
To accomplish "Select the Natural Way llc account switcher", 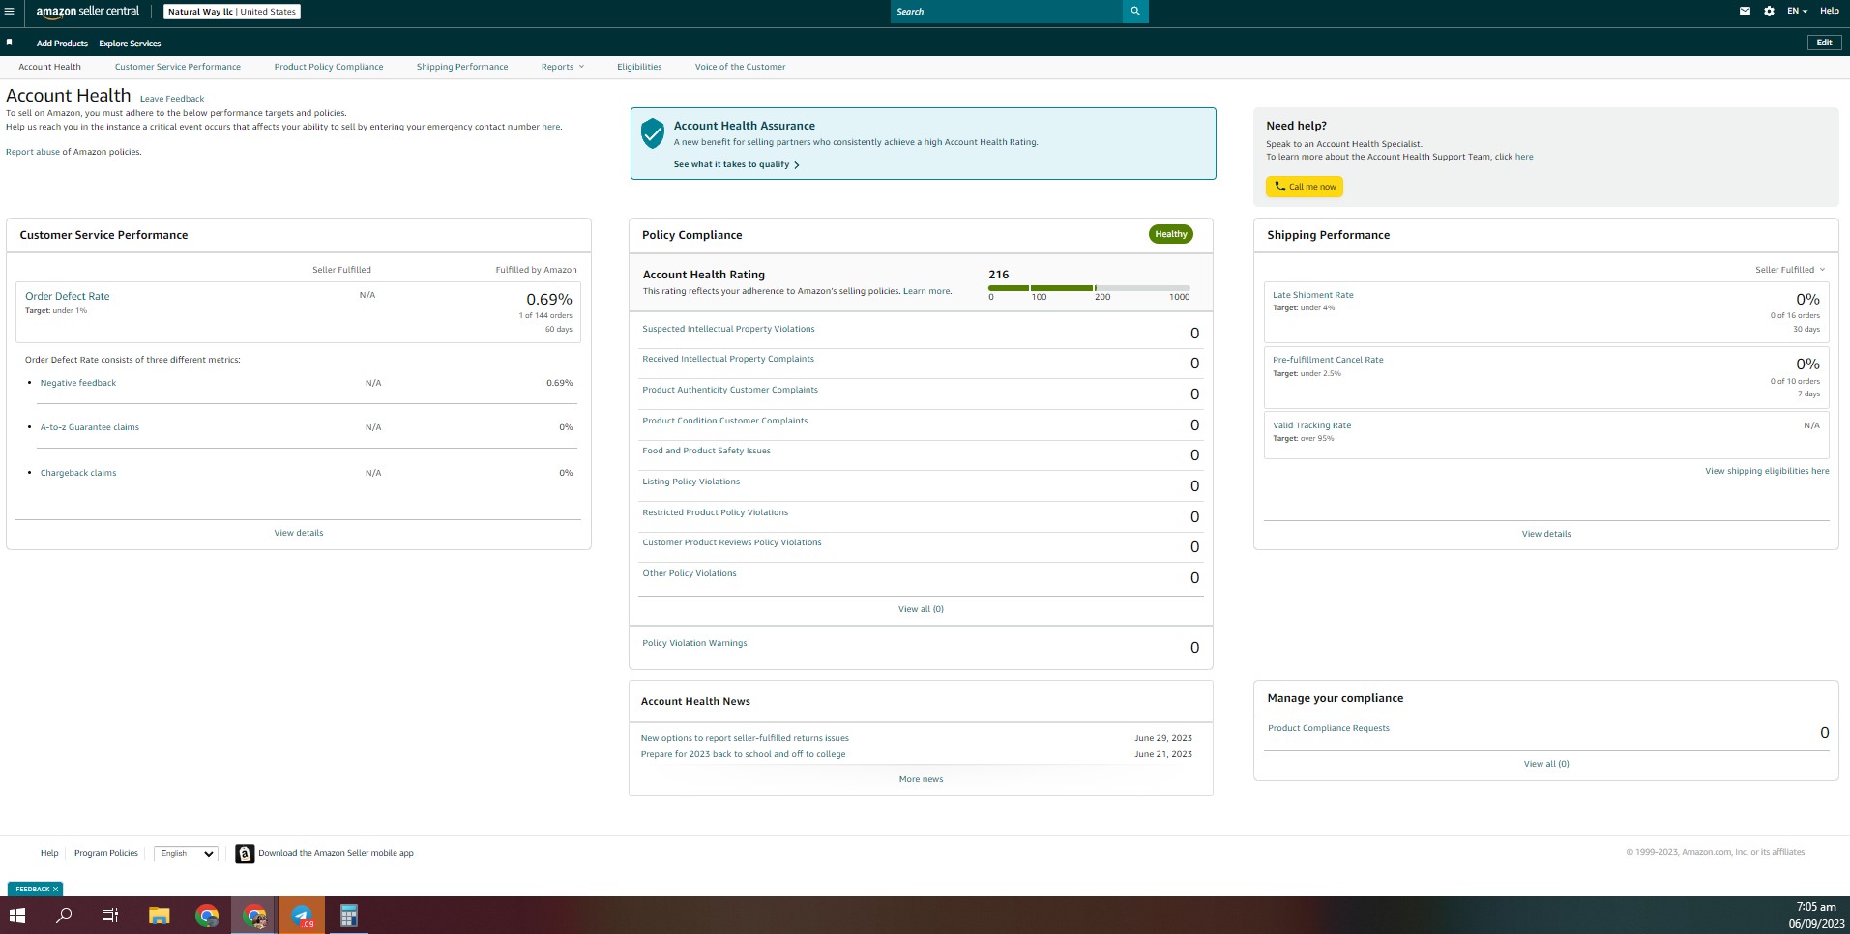I will pyautogui.click(x=231, y=12).
